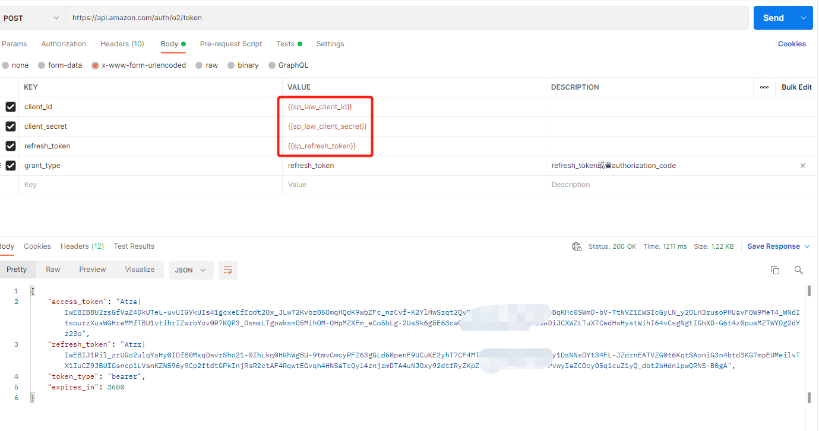Uncheck the client_id parameter checkbox
819x431 pixels.
(10, 107)
